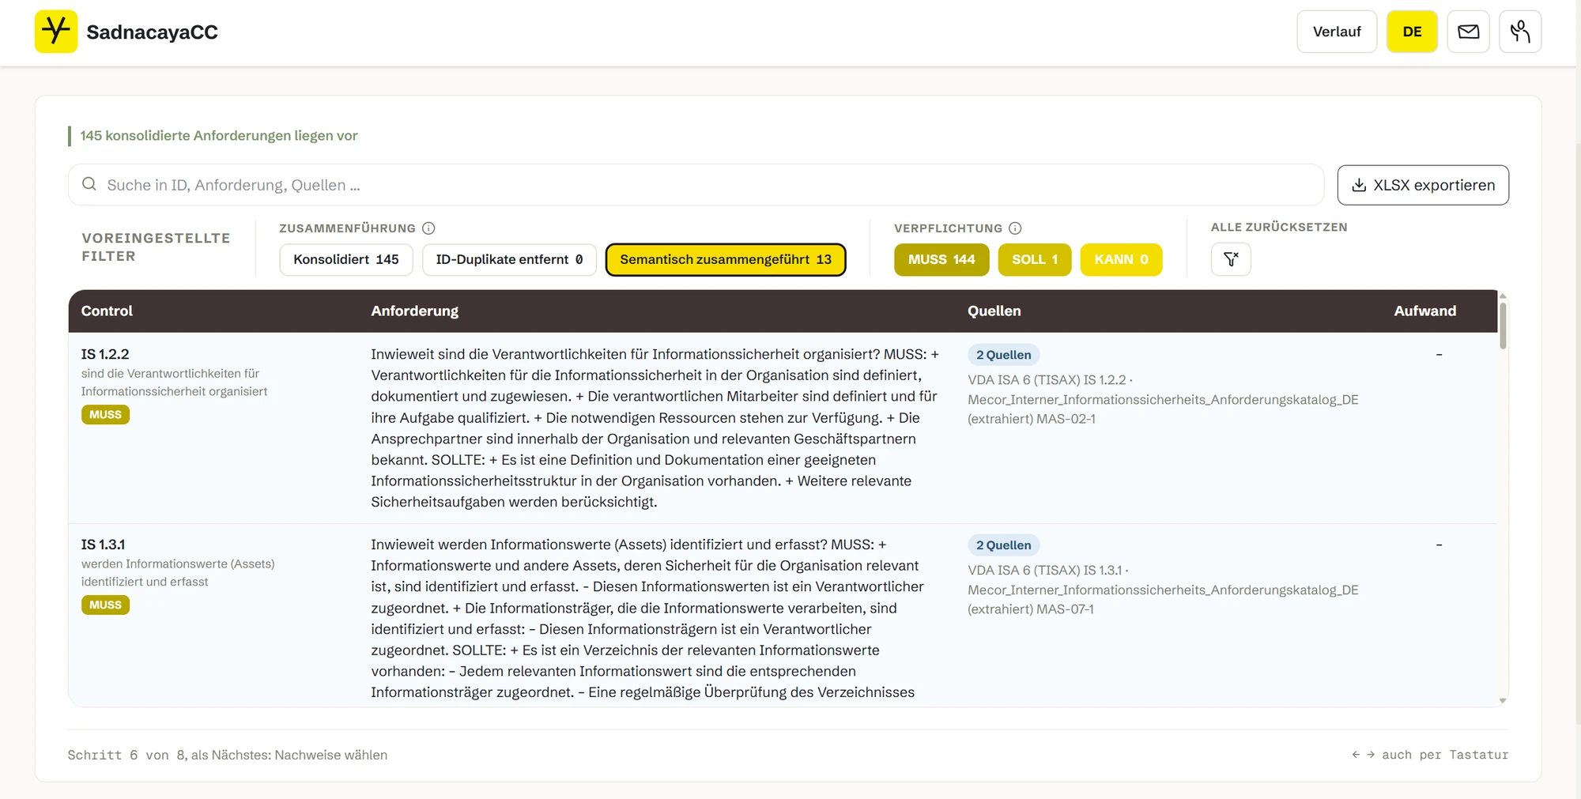Click MUSS badge in IS 1.2.2 row
Screen dimensions: 1581x799
(105, 415)
